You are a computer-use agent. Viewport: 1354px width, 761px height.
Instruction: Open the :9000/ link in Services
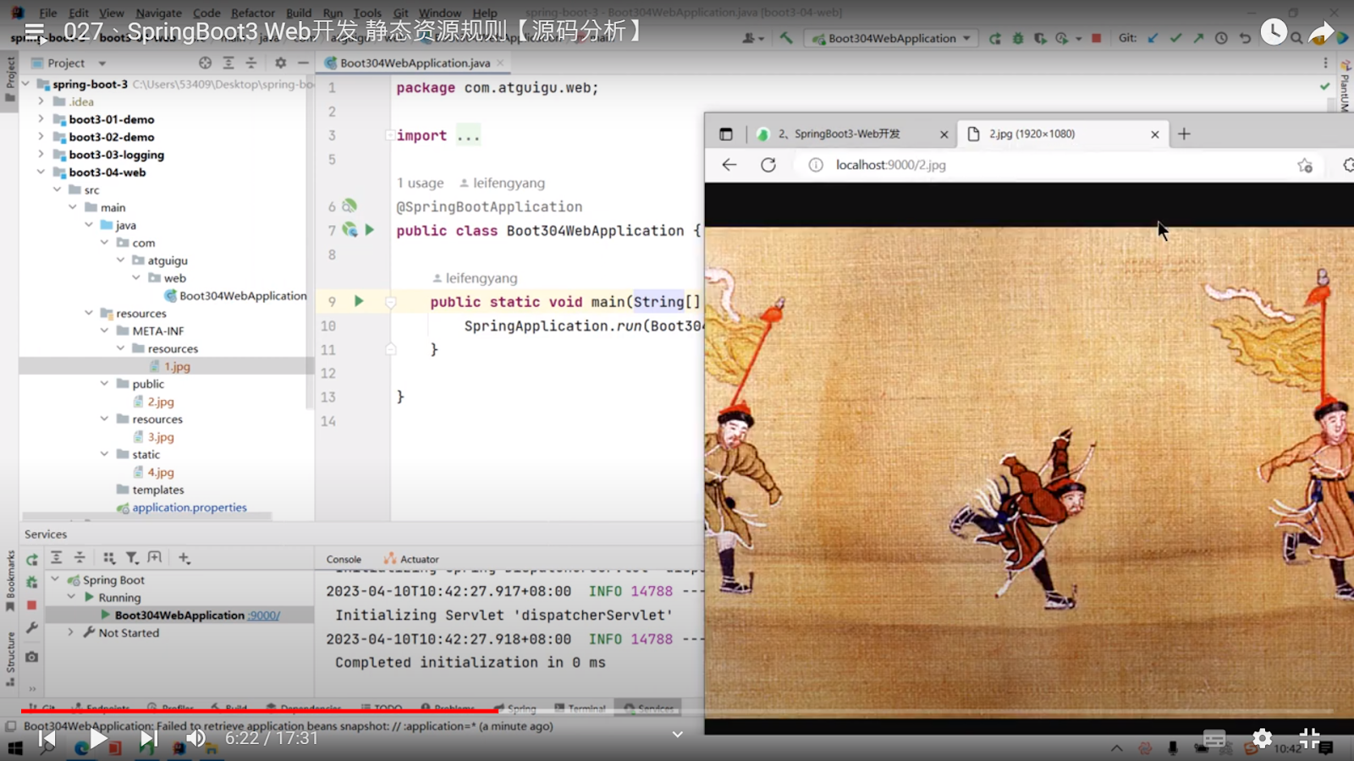click(x=264, y=615)
